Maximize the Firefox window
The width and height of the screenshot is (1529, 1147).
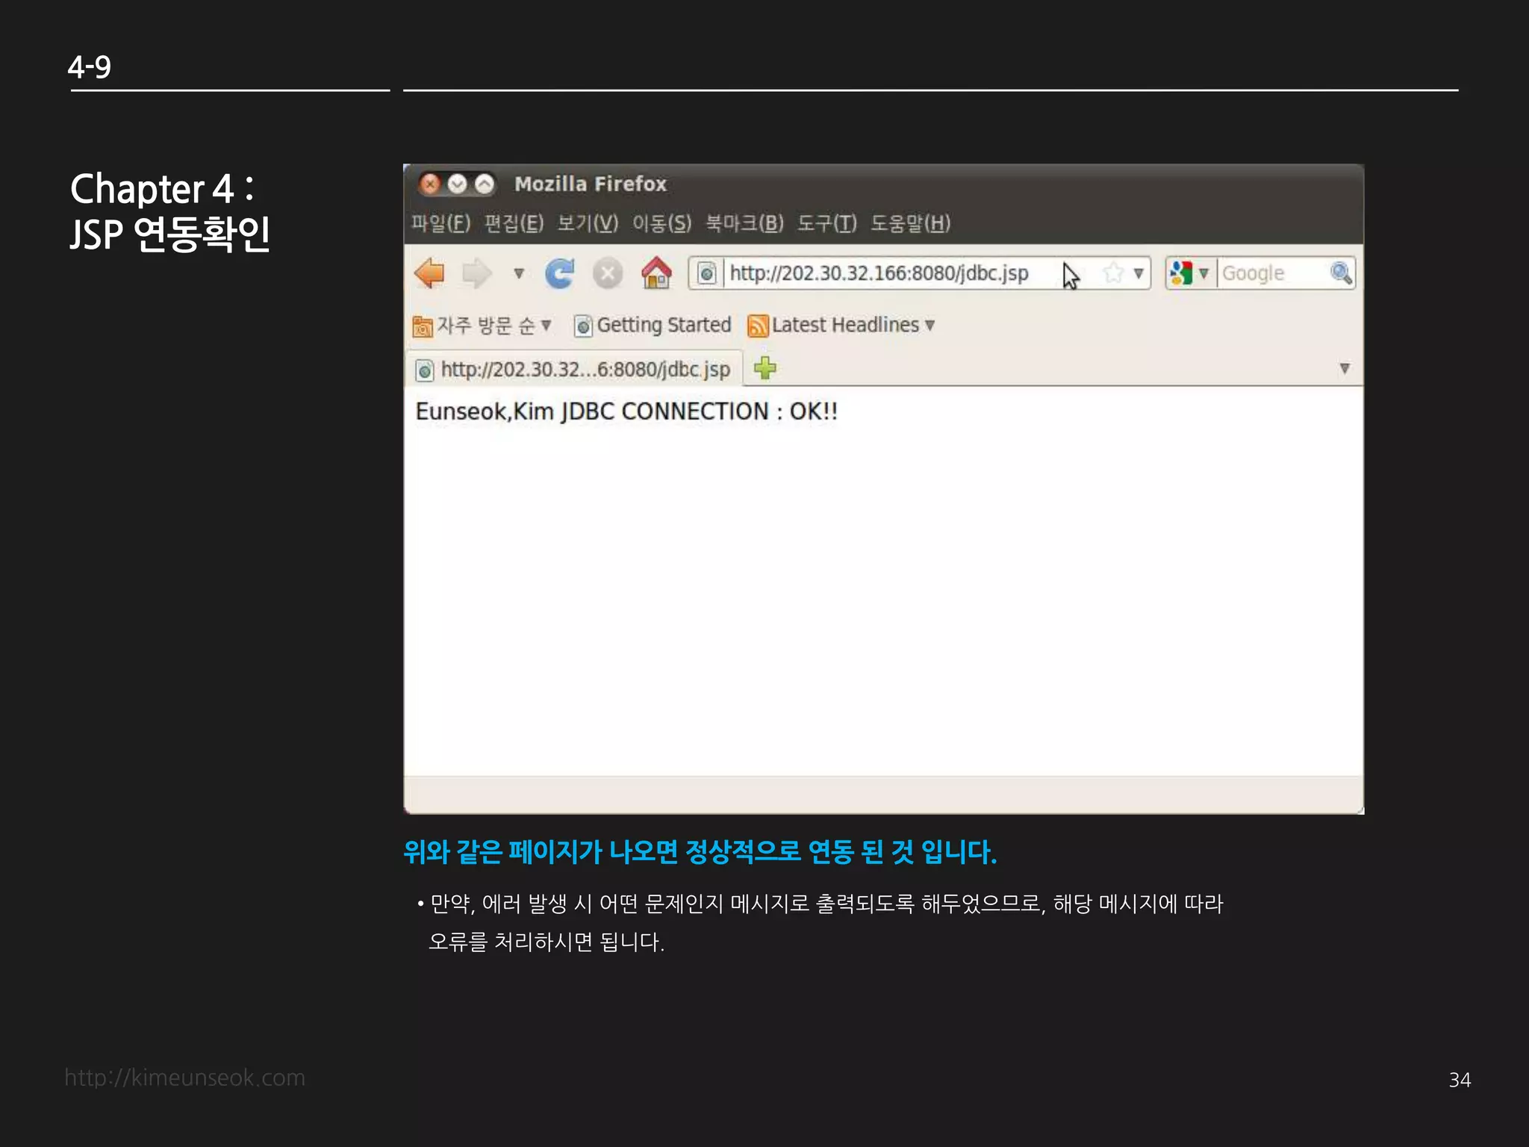point(485,184)
